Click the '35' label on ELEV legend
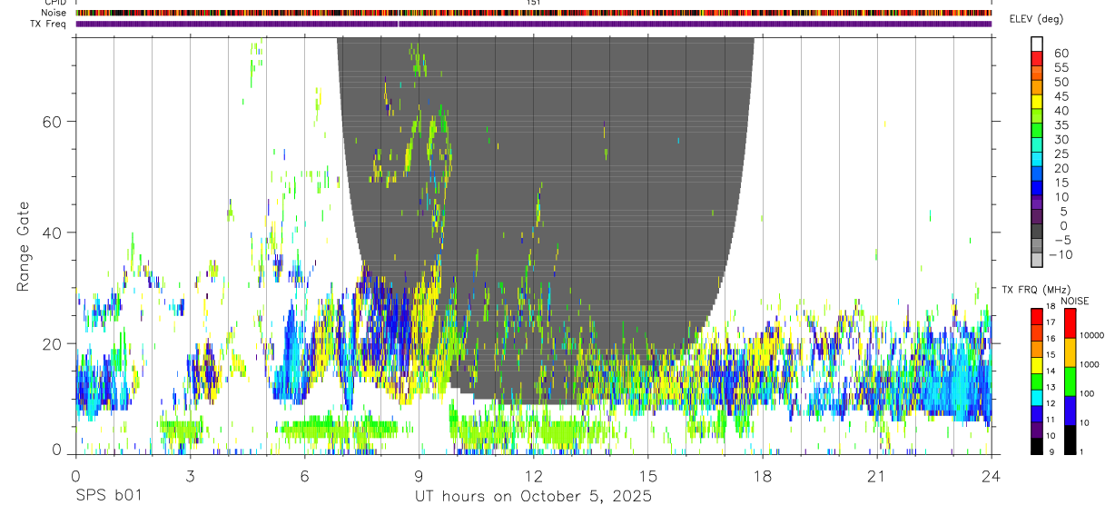This screenshot has height=515, width=1115. (1061, 125)
